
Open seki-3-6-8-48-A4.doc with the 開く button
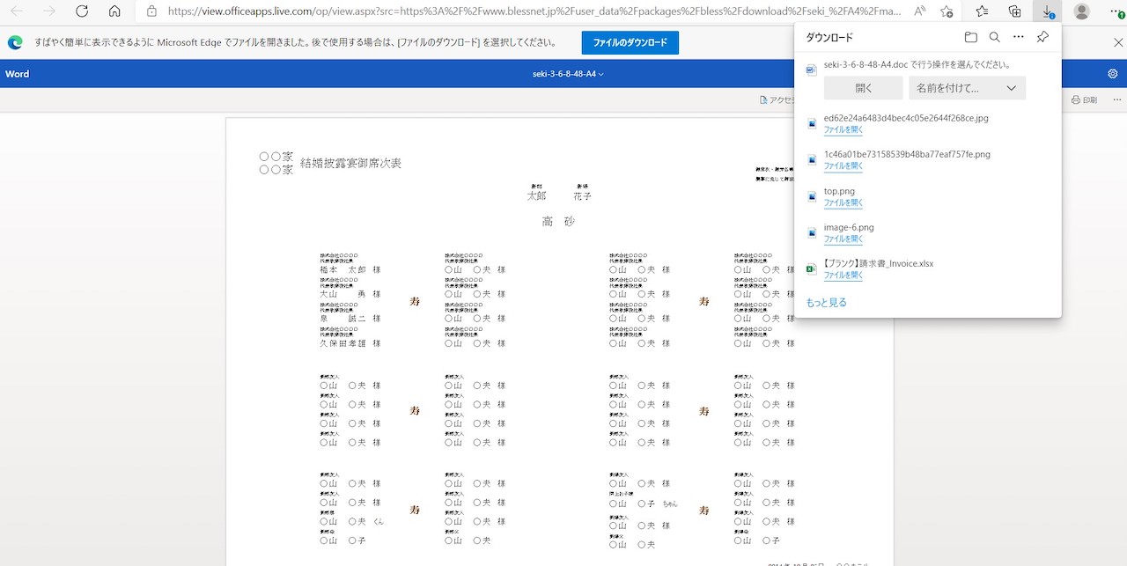(x=863, y=87)
